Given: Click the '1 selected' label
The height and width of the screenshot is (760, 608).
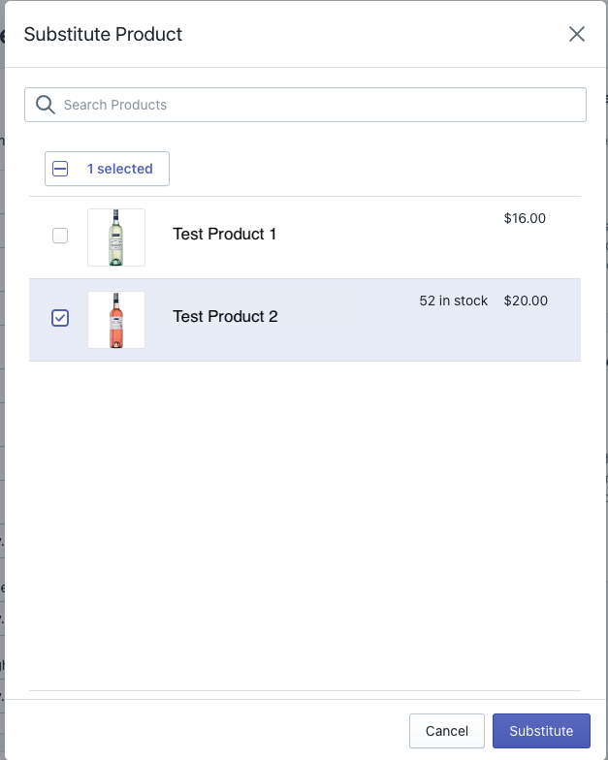Looking at the screenshot, I should click(120, 169).
